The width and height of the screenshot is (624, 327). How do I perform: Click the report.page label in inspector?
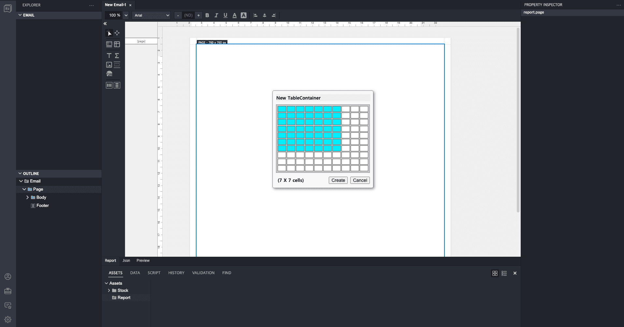click(x=533, y=12)
